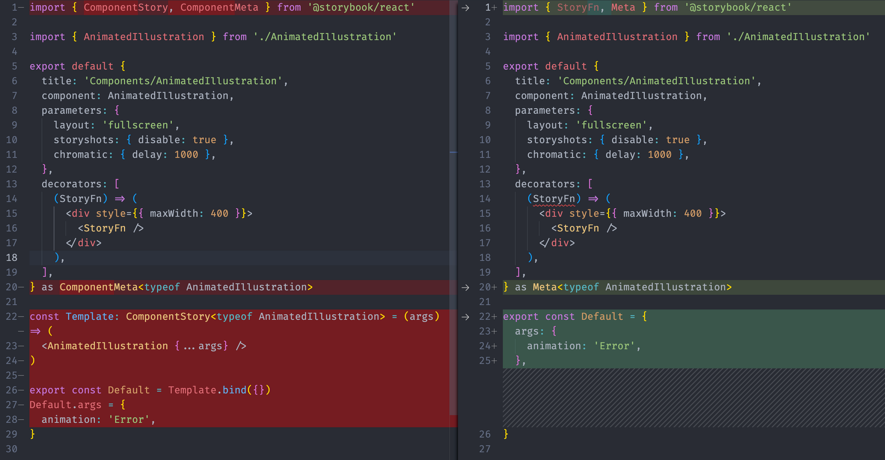
Task: Click 'Template.bind({})' on left line 26
Action: pos(219,390)
